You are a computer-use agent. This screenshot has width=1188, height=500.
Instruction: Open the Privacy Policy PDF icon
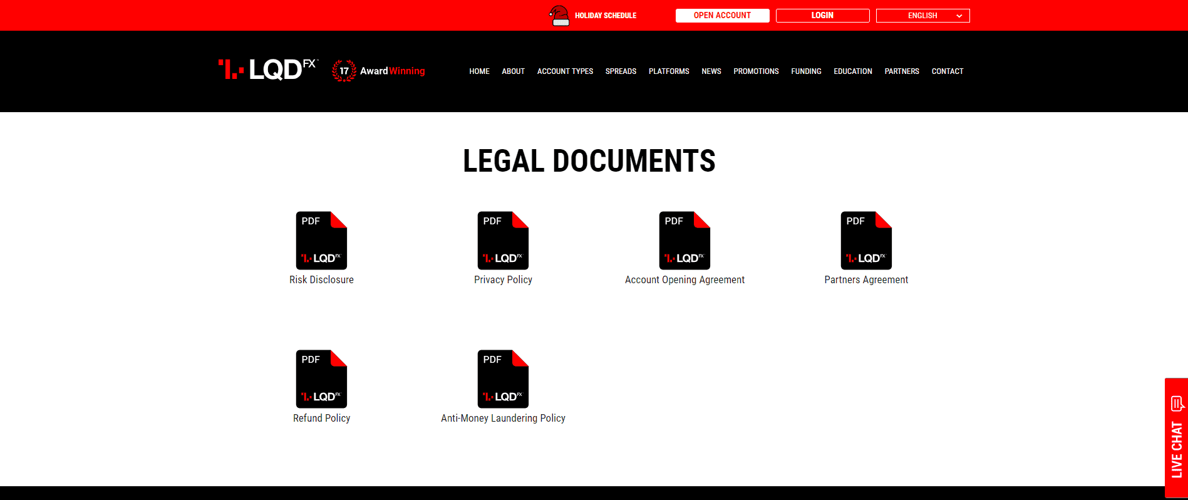503,241
